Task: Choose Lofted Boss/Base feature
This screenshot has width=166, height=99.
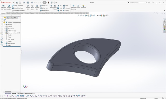Action: click(17, 8)
